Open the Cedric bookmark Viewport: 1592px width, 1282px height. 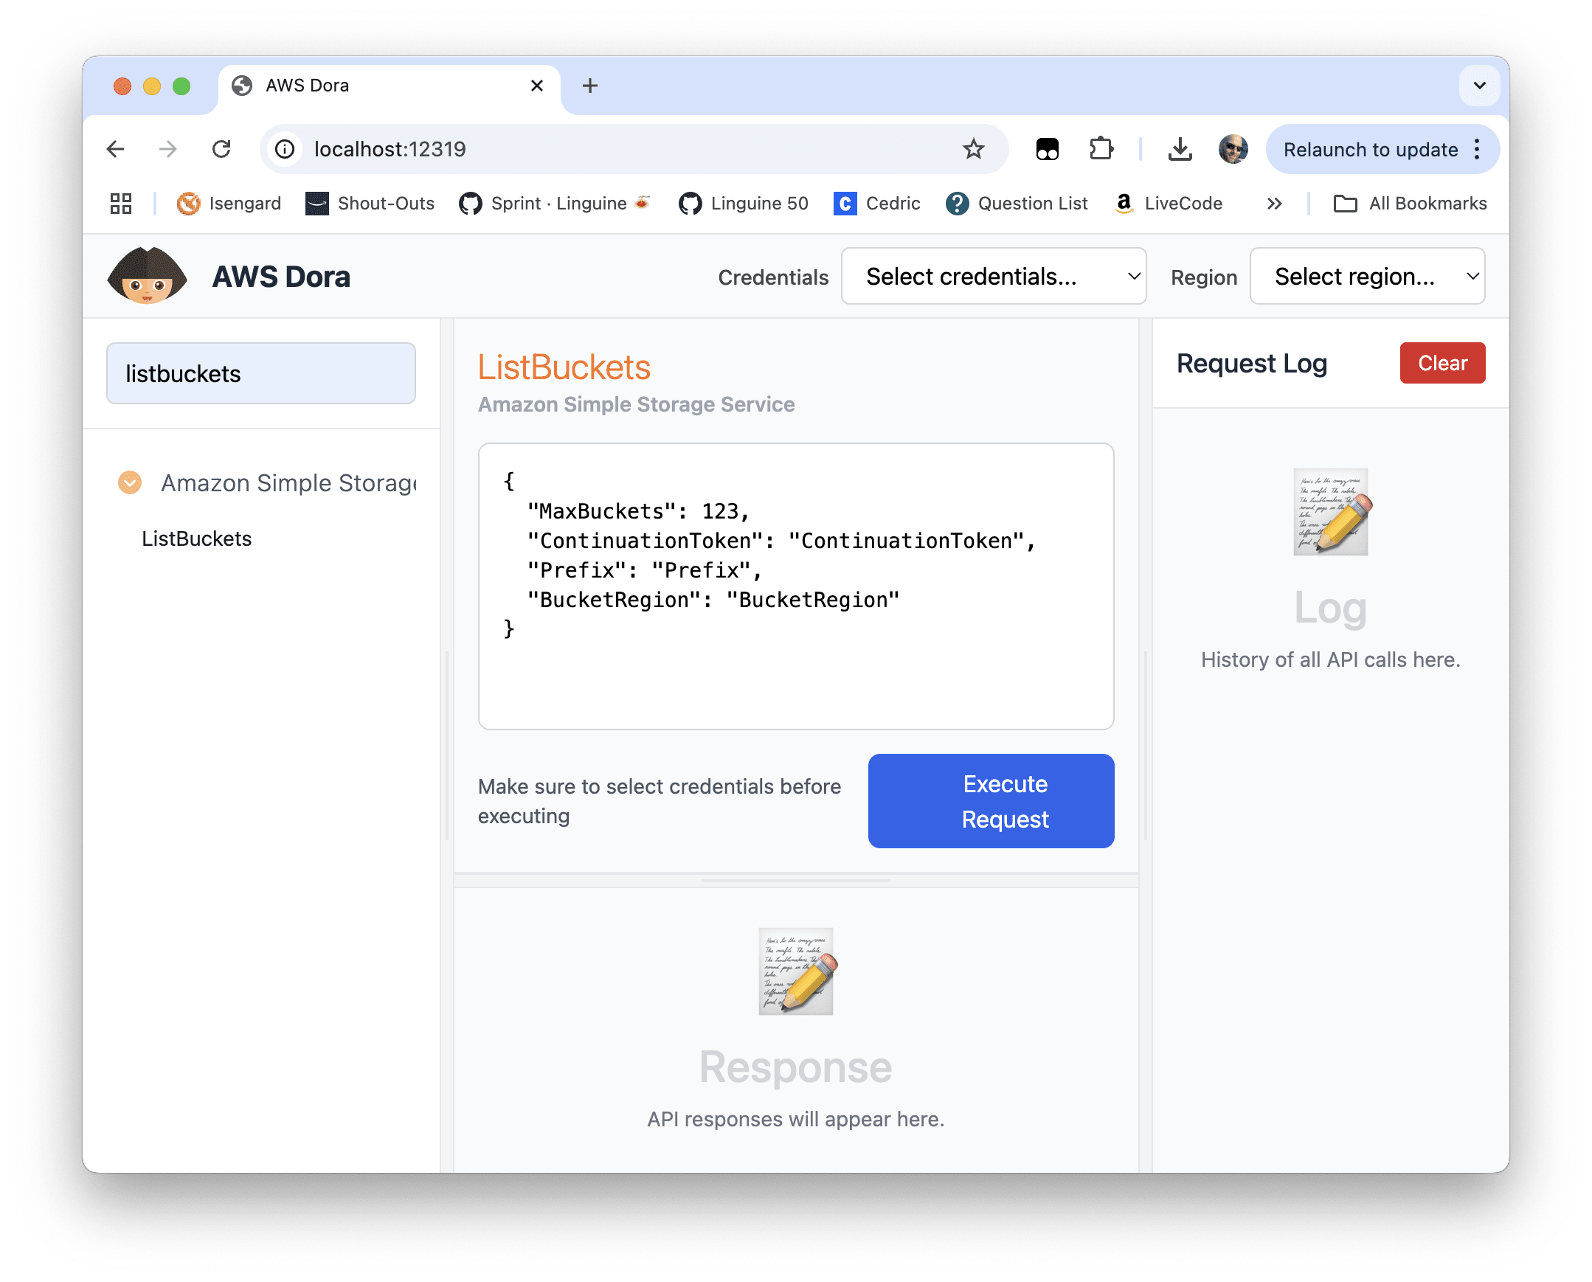click(x=877, y=204)
